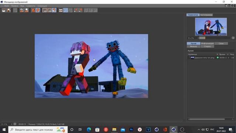Viewport: 236px width, 133px height.
Task: Click the taskbar search box
Action: point(38,130)
